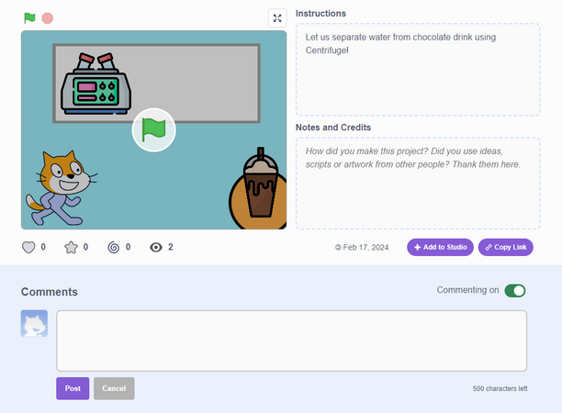Click the Scratch cat sprite on stage
The image size is (562, 413).
pos(61,188)
